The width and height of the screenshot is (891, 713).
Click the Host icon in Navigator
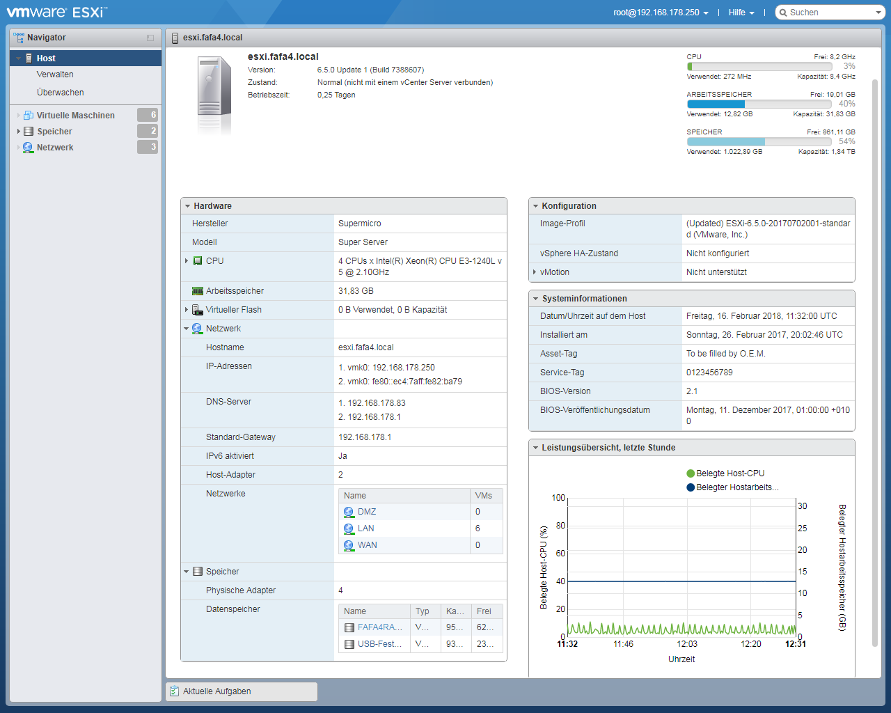pos(29,58)
